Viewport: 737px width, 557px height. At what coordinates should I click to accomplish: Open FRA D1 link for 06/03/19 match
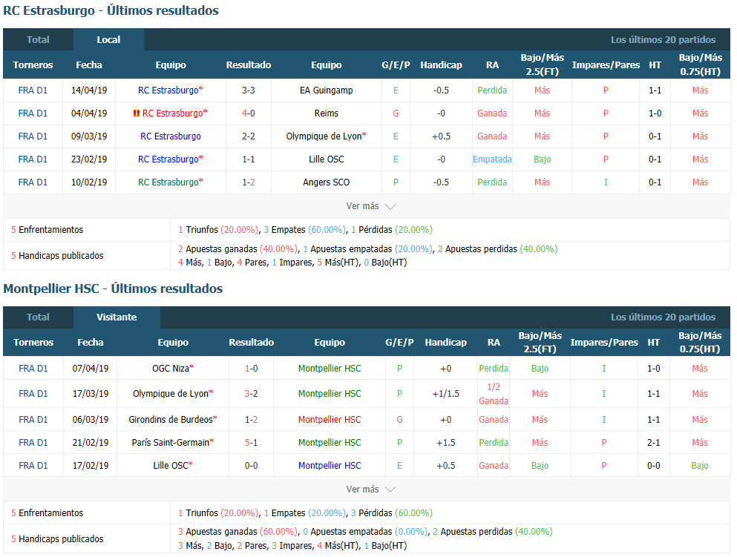point(33,419)
